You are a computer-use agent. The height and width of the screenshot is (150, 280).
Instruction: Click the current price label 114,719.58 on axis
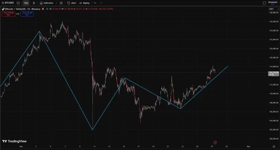(x=273, y=74)
